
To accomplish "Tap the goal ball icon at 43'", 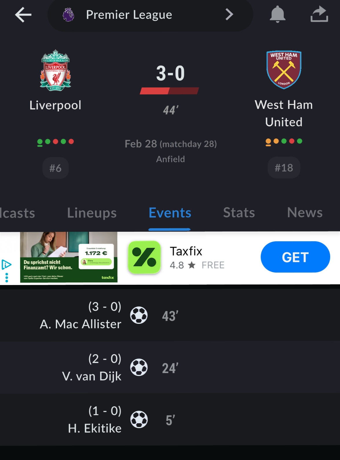I will [139, 315].
